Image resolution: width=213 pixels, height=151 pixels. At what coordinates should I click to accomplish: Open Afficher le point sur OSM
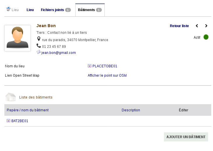click(x=107, y=75)
